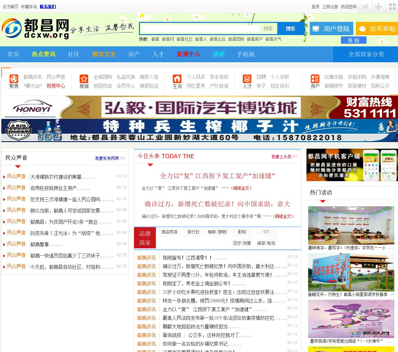Viewport: 398px width, 352px height.
Task: Open the 热点资讯 nav tab
Action: (x=43, y=54)
